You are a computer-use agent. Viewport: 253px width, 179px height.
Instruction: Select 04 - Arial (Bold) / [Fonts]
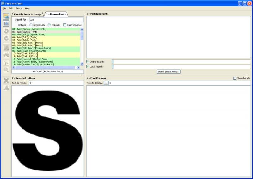(x=46, y=37)
